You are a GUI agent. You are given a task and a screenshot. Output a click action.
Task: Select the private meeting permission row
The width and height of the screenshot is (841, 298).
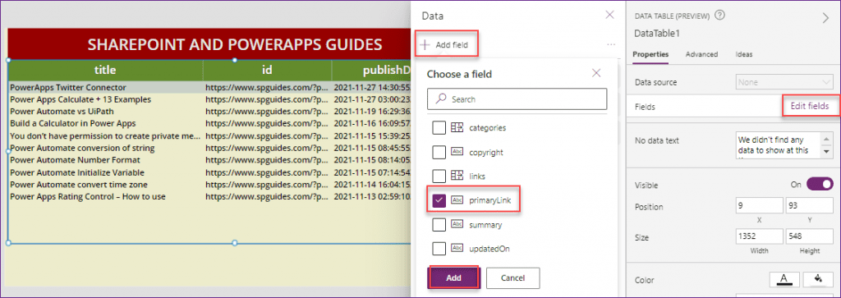(x=209, y=135)
